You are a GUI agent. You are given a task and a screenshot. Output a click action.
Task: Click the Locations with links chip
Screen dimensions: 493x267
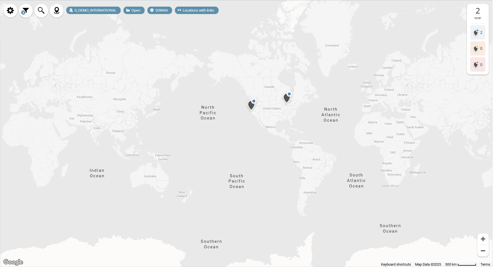point(196,10)
